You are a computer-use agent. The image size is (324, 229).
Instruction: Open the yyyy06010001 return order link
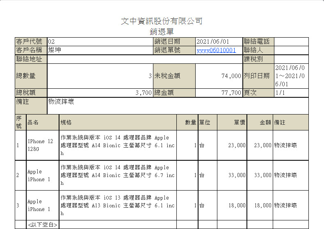tap(216, 50)
